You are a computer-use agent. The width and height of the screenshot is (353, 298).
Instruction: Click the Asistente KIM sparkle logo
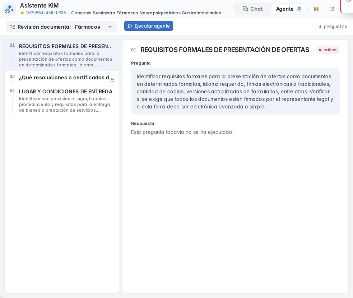(x=9, y=9)
